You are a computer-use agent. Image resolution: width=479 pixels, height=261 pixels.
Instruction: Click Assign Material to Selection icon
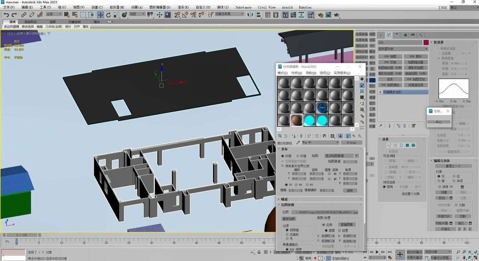point(294,136)
